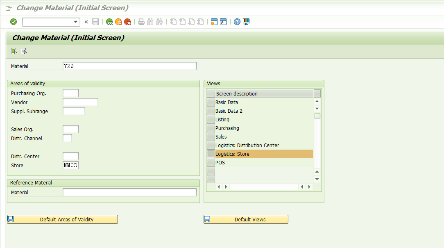Screen dimensions: 444x248
Task: Click the green Enter checkmark icon
Action: [x=14, y=22]
